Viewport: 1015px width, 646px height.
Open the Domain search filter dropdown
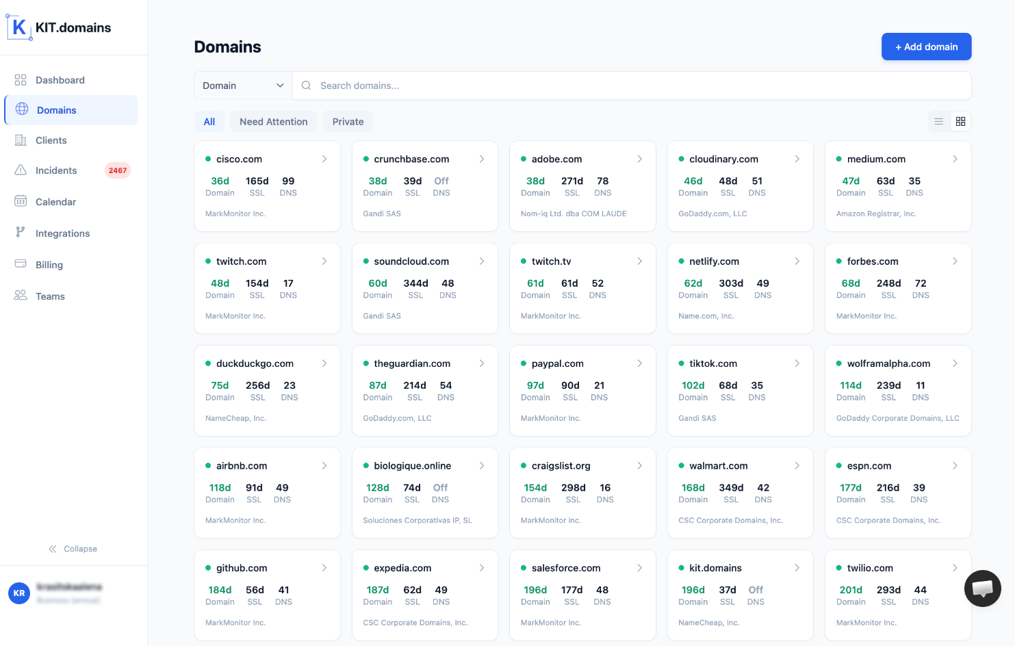click(242, 85)
